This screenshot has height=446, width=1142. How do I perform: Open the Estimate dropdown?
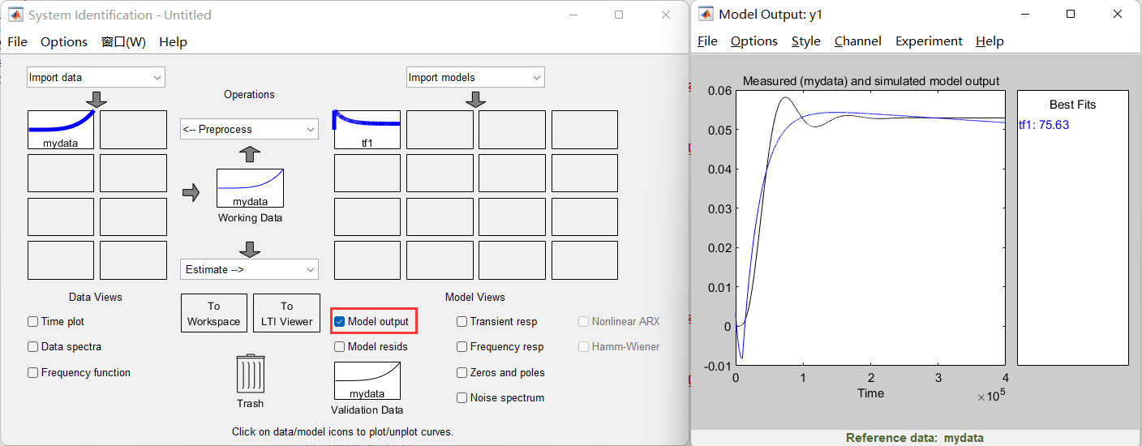[250, 269]
